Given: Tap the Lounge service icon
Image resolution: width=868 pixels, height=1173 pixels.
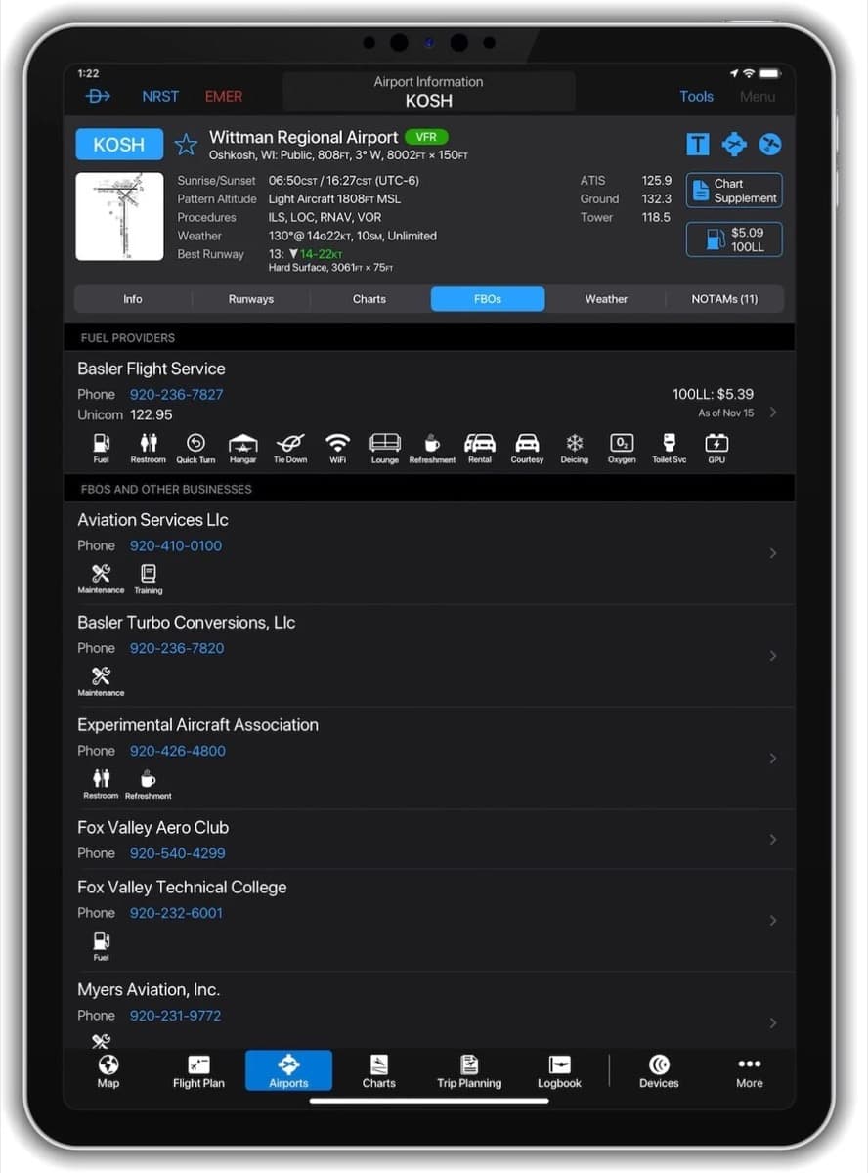Looking at the screenshot, I should 385,448.
